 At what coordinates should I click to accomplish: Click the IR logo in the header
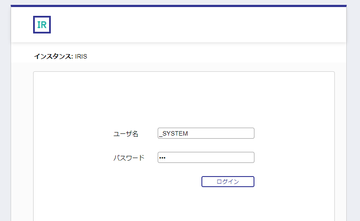pyautogui.click(x=42, y=25)
